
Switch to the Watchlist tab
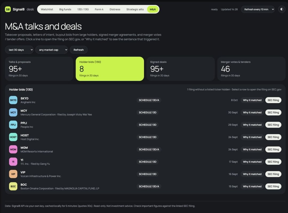pos(47,9)
